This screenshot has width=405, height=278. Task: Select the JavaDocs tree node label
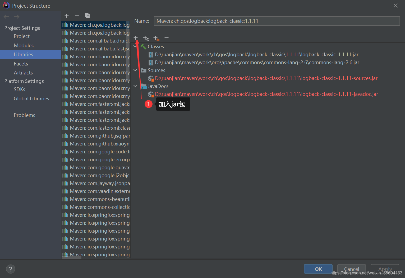pos(158,86)
